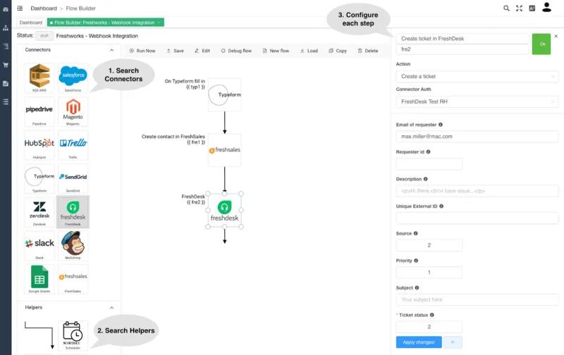
Task: Close the step configuration panel
Action: (556, 37)
